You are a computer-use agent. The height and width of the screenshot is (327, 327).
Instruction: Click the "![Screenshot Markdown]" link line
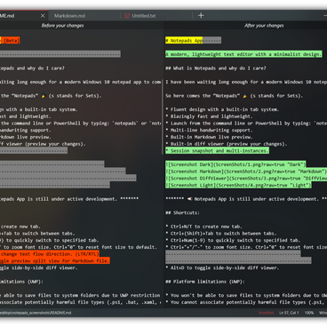(246, 171)
